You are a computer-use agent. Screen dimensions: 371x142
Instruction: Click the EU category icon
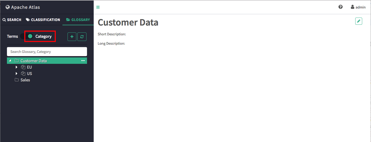(23, 67)
